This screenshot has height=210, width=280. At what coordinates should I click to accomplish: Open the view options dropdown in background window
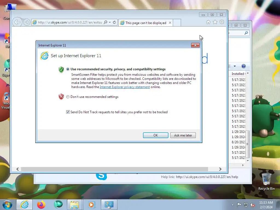coord(235,66)
